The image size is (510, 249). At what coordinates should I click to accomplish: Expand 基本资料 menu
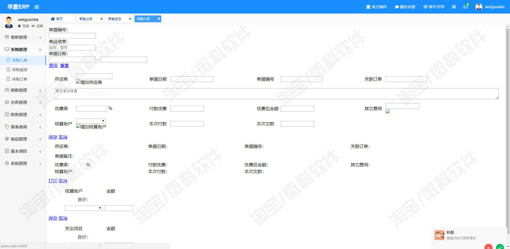point(23,151)
